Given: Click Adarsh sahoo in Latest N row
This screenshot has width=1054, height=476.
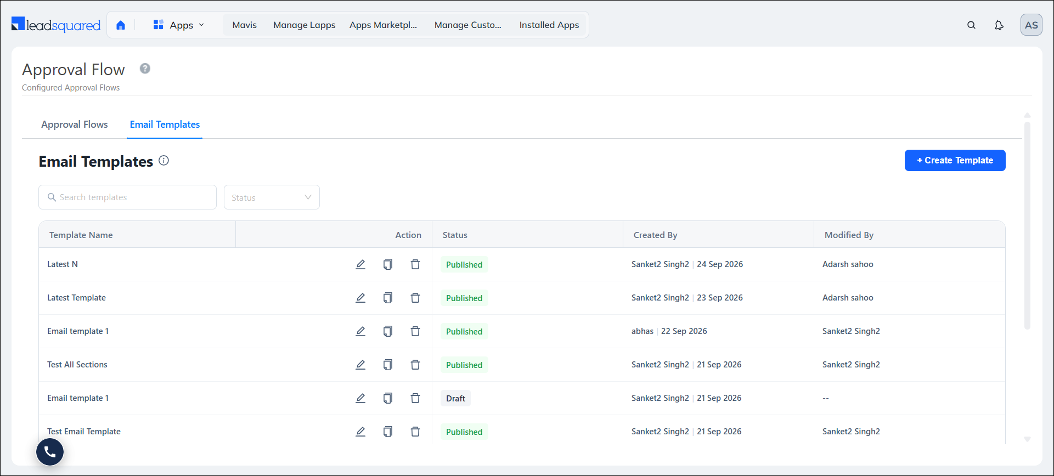Looking at the screenshot, I should click(x=848, y=264).
